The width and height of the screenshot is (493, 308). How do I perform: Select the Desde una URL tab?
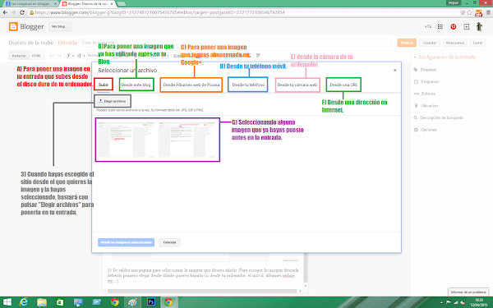point(343,85)
